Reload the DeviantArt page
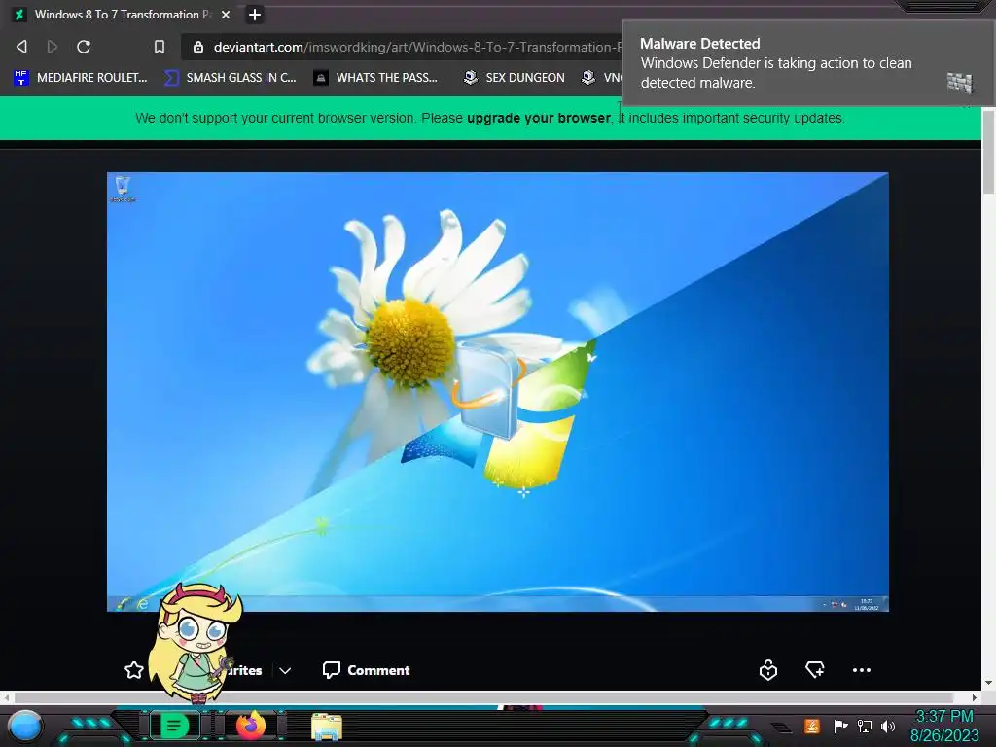The width and height of the screenshot is (996, 747). (x=84, y=47)
